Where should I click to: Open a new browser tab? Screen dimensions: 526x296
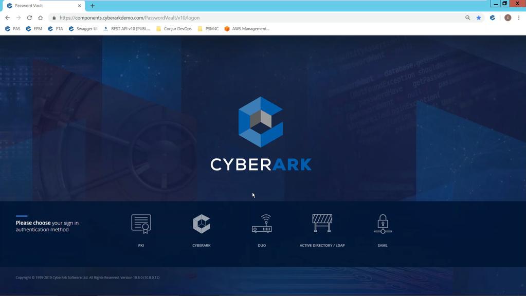[92, 6]
